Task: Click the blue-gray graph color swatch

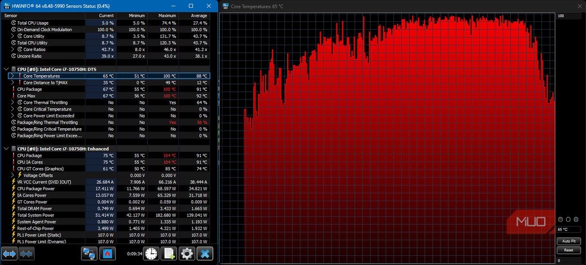Action: pyautogui.click(x=576, y=219)
